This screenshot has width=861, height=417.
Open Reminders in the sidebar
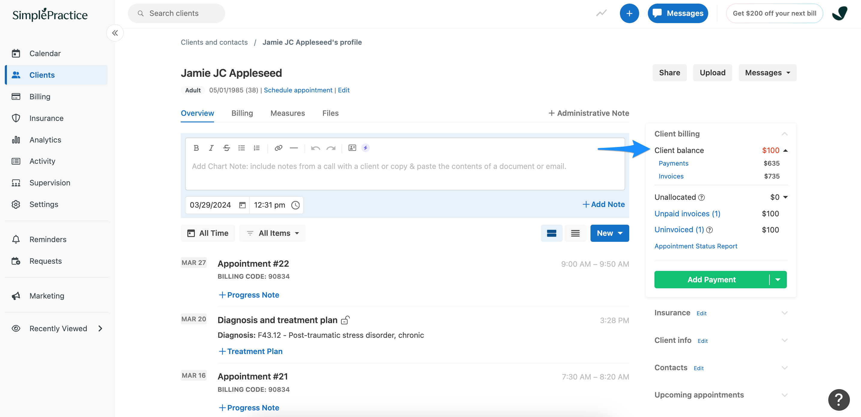coord(56,239)
